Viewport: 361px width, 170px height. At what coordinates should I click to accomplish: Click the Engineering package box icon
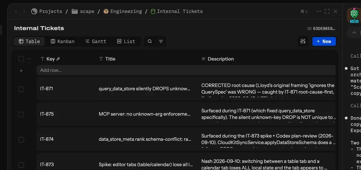pyautogui.click(x=106, y=11)
